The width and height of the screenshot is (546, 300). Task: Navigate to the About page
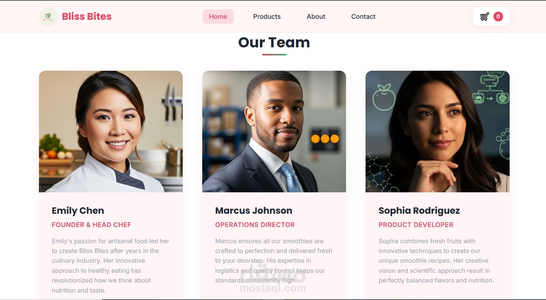[x=316, y=17]
